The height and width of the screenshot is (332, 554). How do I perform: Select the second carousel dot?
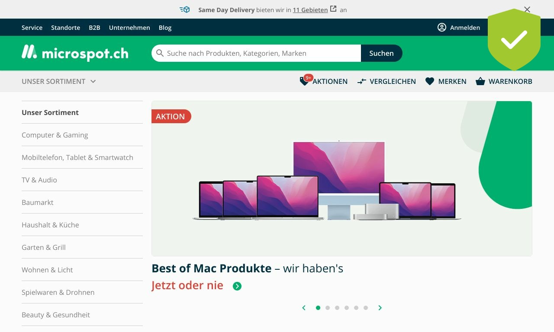tap(328, 308)
